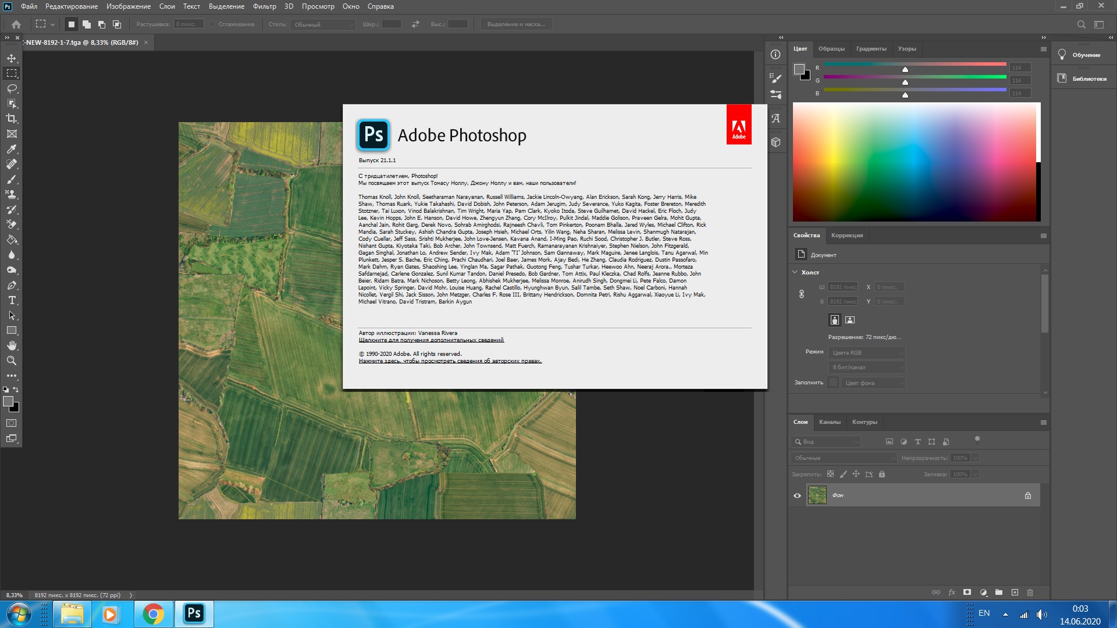
Task: Click the Выделение и маска button
Action: [x=516, y=24]
